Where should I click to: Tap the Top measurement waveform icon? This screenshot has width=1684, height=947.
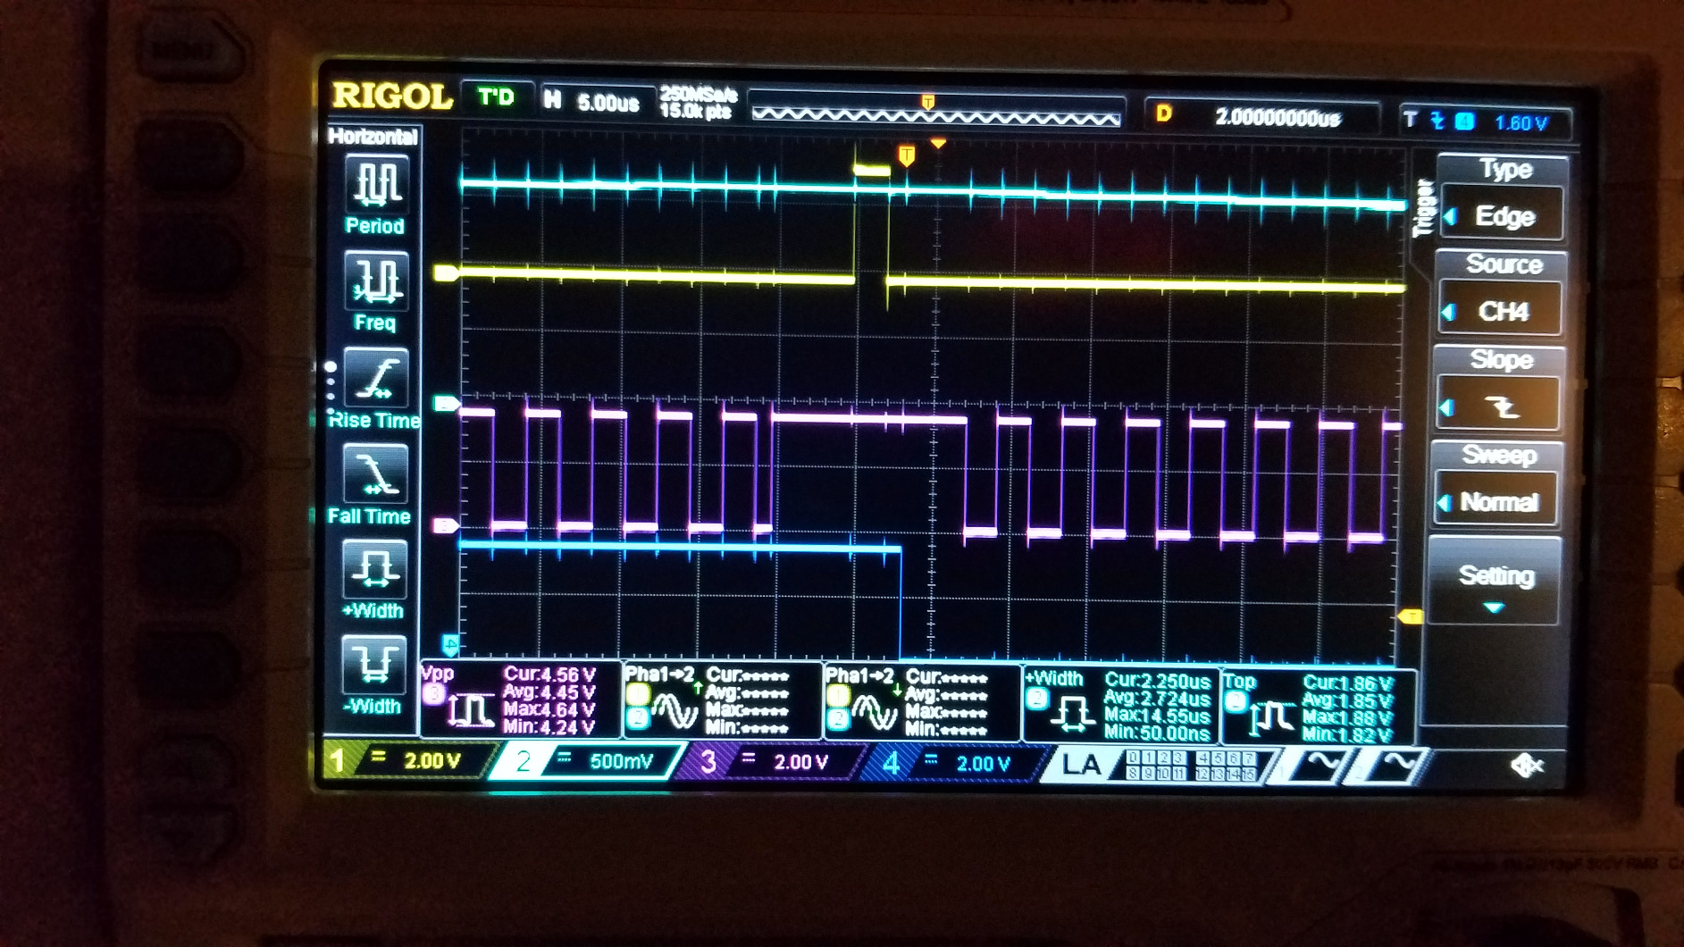tap(1270, 717)
